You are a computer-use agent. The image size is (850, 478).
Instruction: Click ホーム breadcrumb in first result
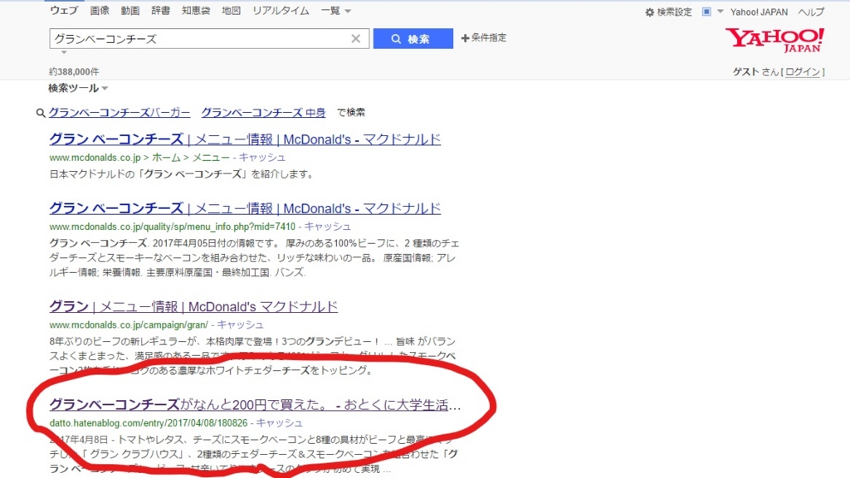166,157
